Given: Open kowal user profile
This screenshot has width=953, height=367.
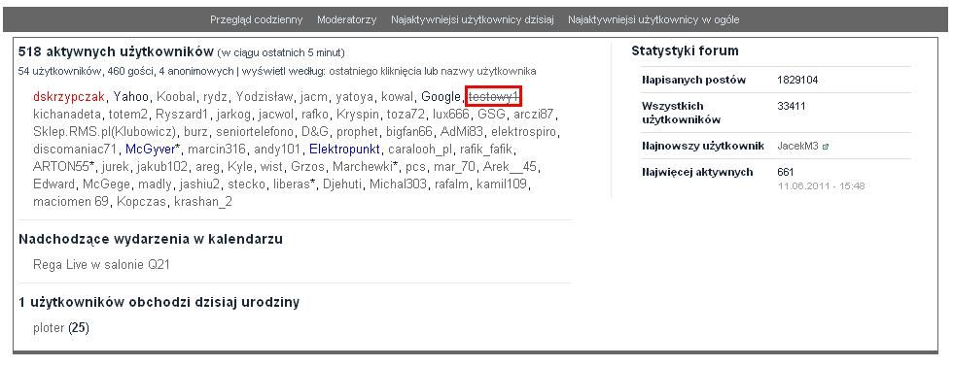Looking at the screenshot, I should [398, 96].
